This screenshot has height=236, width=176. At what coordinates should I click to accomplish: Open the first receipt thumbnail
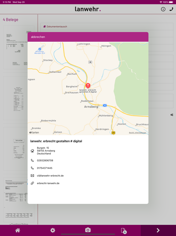click(x=19, y=47)
